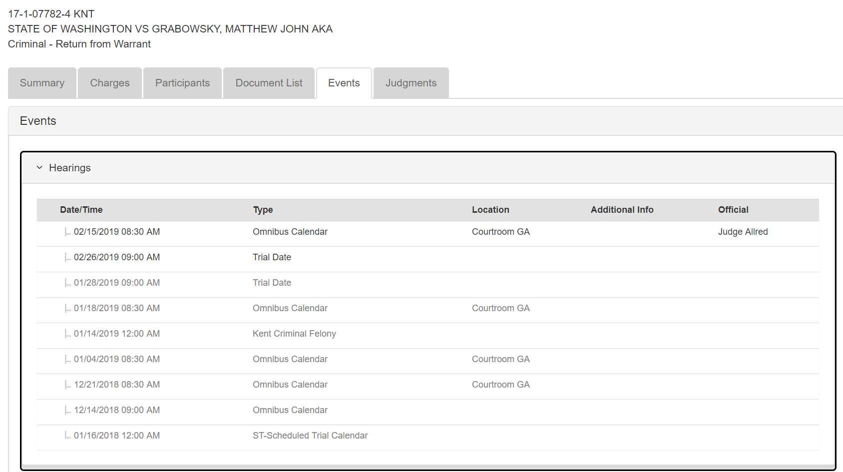Click the Location column header
The height and width of the screenshot is (472, 843).
490,210
